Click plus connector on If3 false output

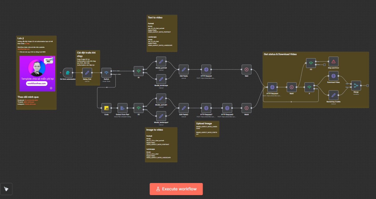pyautogui.click(x=324, y=64)
